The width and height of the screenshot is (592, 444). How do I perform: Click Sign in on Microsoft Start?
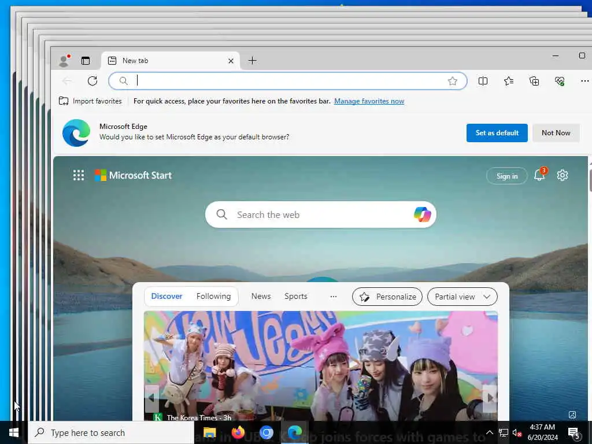[x=506, y=176]
